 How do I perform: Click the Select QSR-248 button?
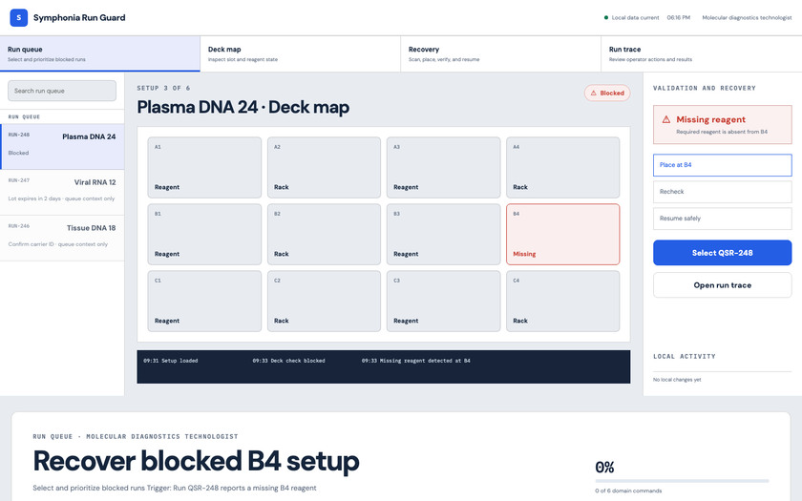(722, 253)
